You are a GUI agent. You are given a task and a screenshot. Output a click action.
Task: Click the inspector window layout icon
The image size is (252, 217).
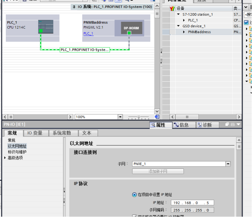[233, 124]
